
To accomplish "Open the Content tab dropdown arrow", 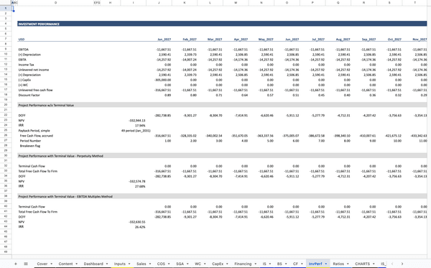I will 76,264.
